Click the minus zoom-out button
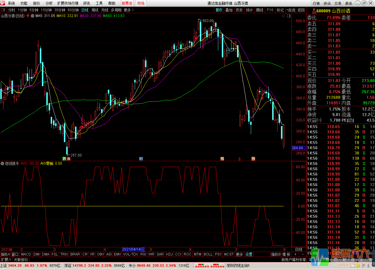The image size is (375, 269). 302,254
